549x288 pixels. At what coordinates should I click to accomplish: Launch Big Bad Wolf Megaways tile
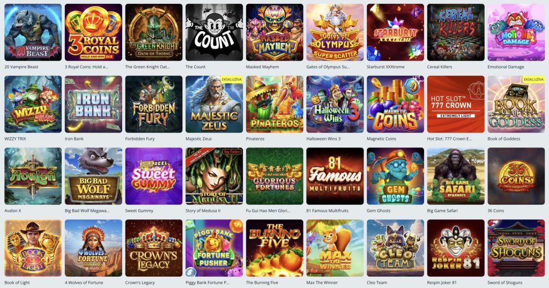[x=93, y=176]
